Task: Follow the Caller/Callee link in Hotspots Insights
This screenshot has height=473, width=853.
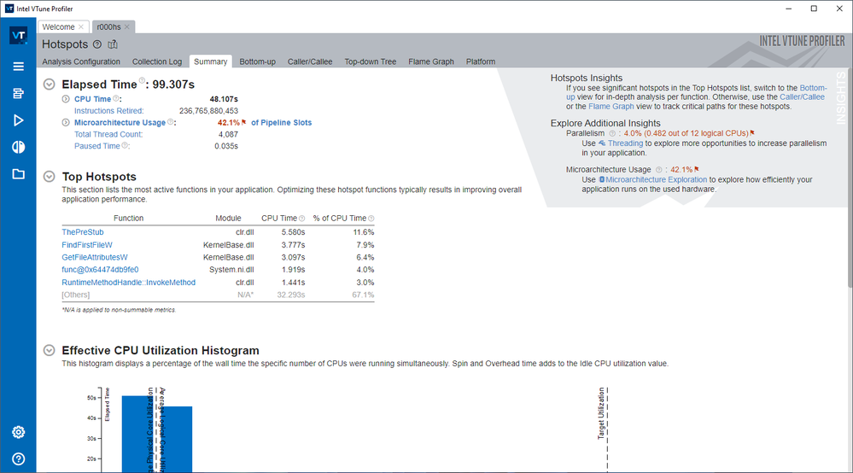Action: [802, 96]
